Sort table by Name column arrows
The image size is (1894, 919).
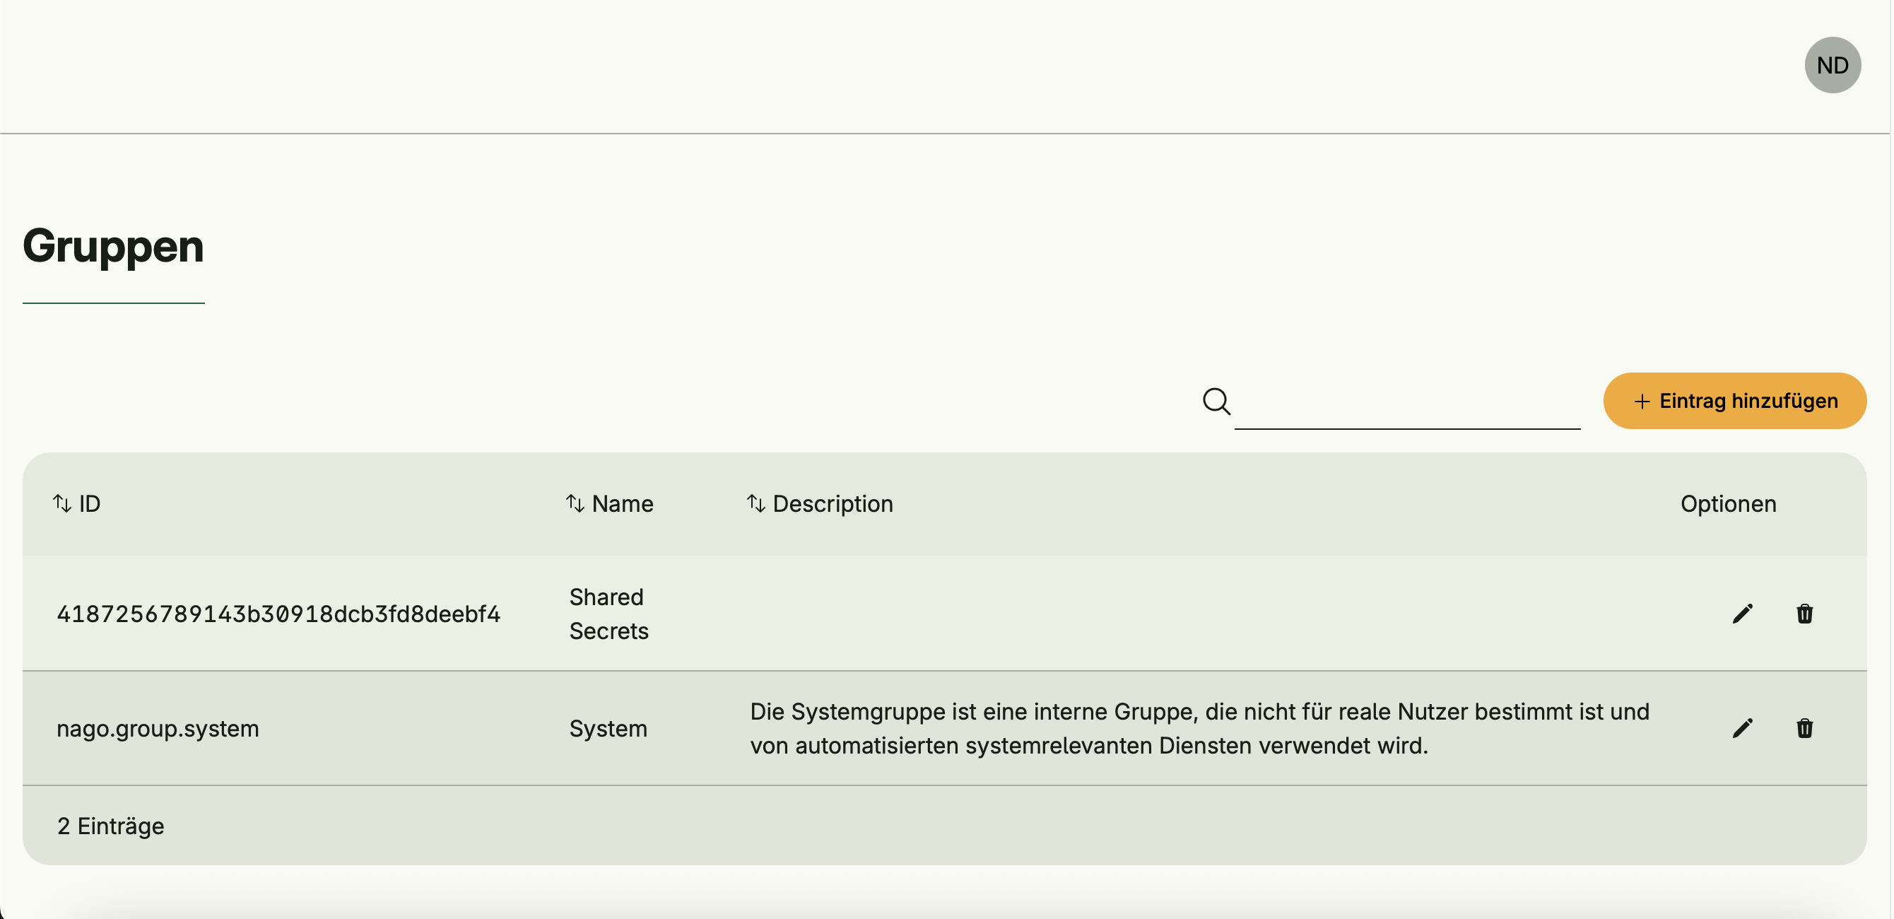pos(575,503)
